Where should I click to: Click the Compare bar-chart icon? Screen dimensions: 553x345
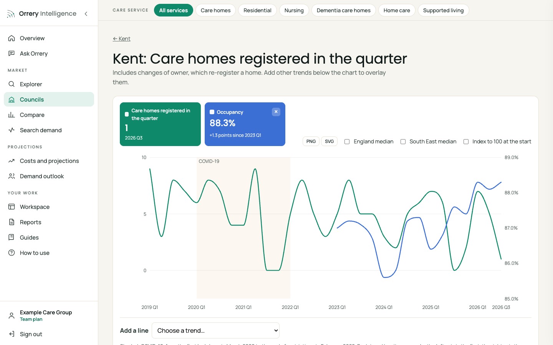[x=12, y=115]
